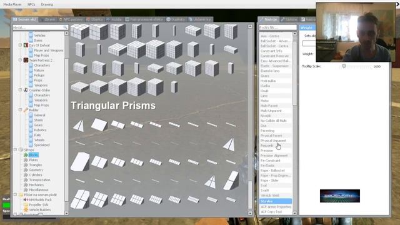Select Nature under Team Fortress 2
The height and width of the screenshot is (225, 400).
pyautogui.click(x=39, y=70)
